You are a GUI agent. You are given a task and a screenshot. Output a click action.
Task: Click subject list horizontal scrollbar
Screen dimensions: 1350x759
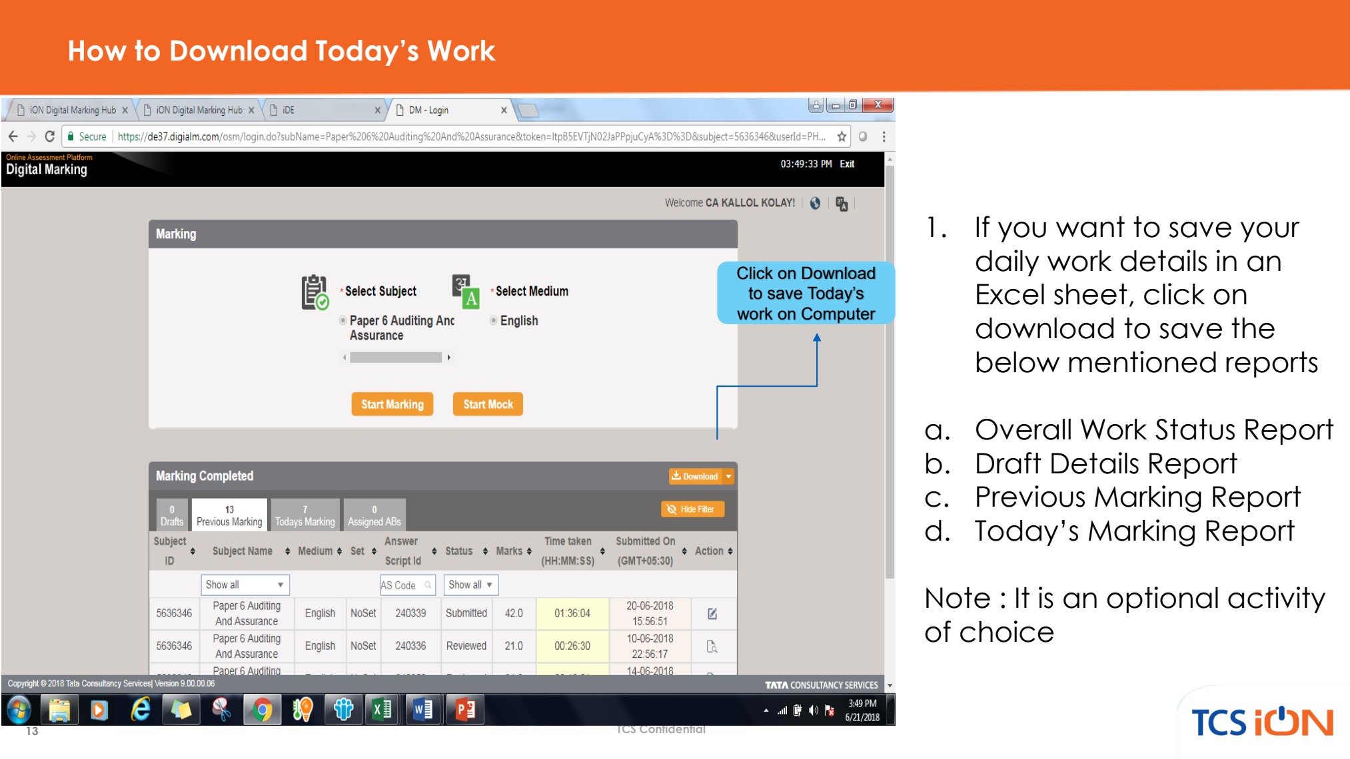(396, 358)
